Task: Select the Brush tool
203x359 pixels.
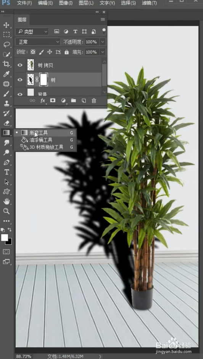Action: [x=6, y=94]
